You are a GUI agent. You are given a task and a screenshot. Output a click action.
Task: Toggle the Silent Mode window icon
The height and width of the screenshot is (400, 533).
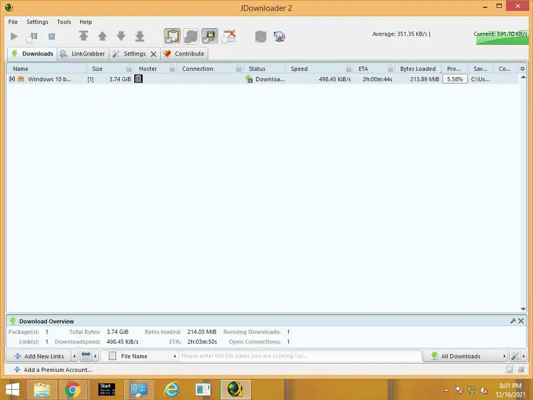tap(229, 36)
